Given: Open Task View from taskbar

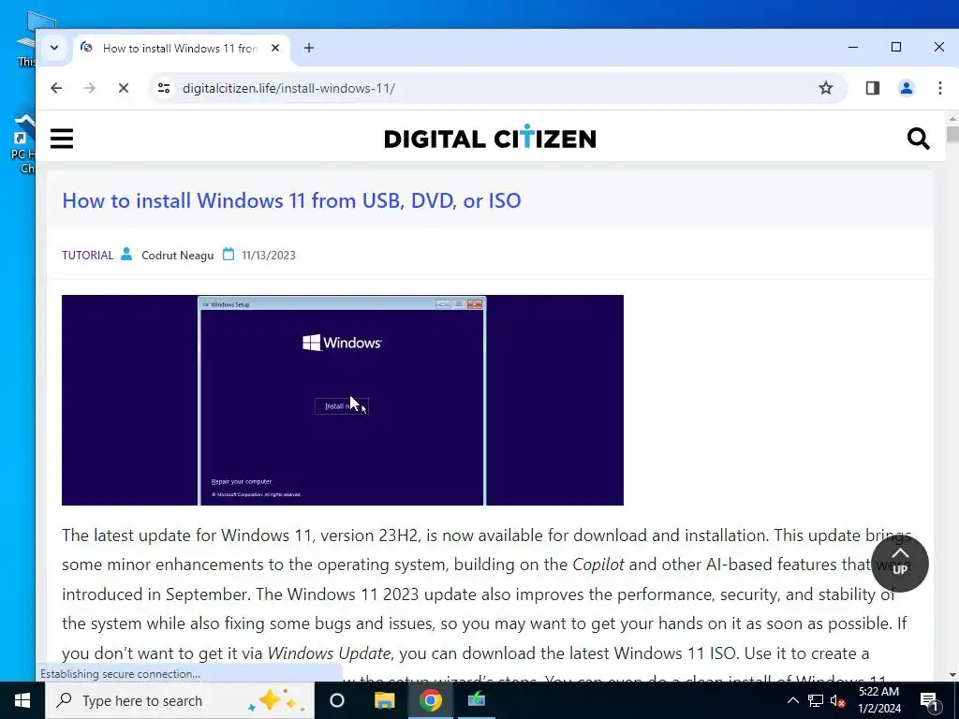Looking at the screenshot, I should pos(337,700).
